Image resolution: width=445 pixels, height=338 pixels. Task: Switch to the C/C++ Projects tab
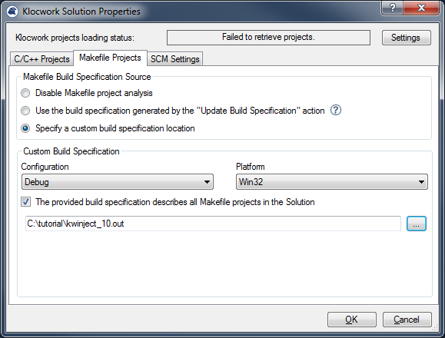click(x=42, y=59)
